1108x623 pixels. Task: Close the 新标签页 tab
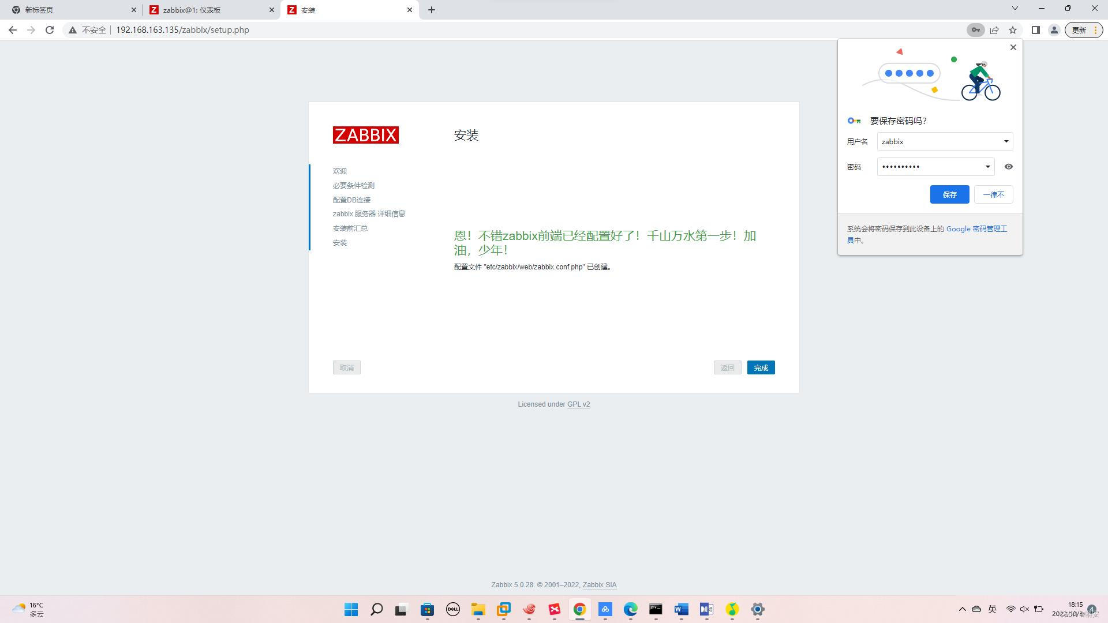tap(133, 10)
